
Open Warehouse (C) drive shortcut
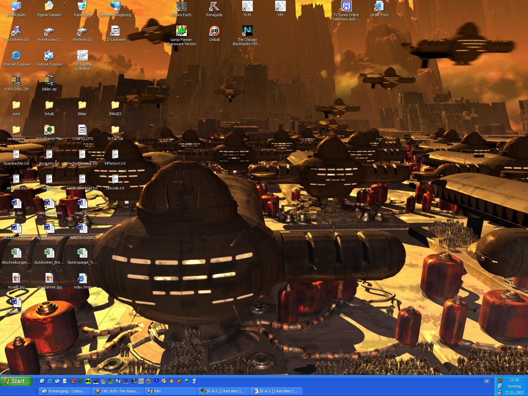[49, 34]
